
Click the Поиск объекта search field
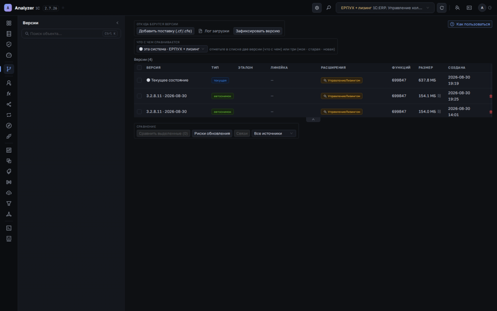click(x=71, y=34)
